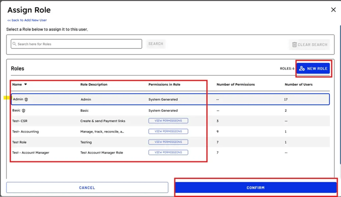
Task: Close the Assign Role dialog
Action: pos(333,10)
